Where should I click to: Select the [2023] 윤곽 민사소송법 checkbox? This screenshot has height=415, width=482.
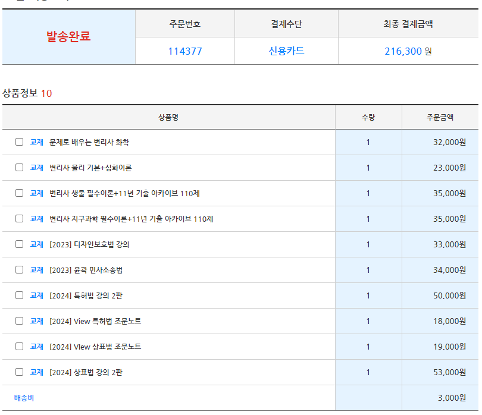tap(20, 270)
